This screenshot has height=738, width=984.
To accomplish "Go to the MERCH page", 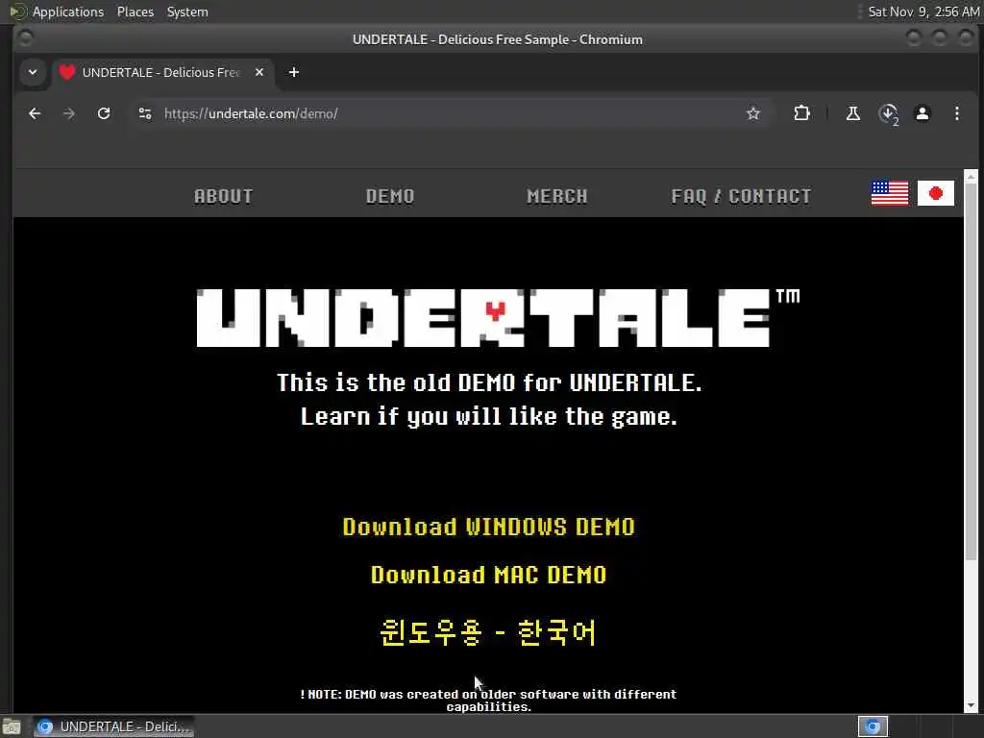I will pos(557,196).
